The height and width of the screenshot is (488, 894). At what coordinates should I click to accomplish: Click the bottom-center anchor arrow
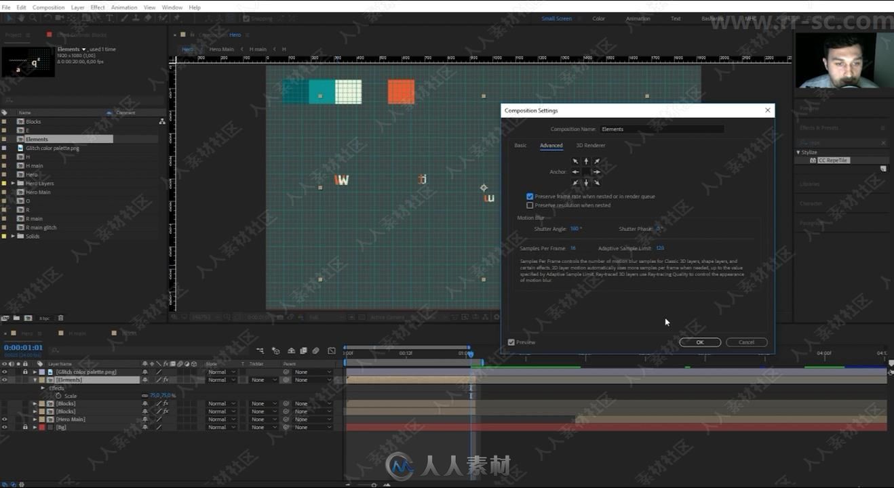[586, 182]
